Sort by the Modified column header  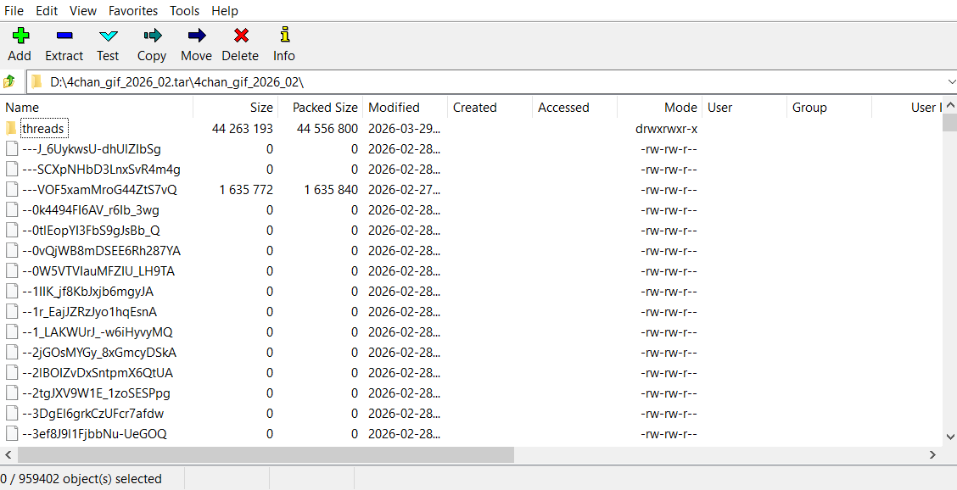coord(406,108)
